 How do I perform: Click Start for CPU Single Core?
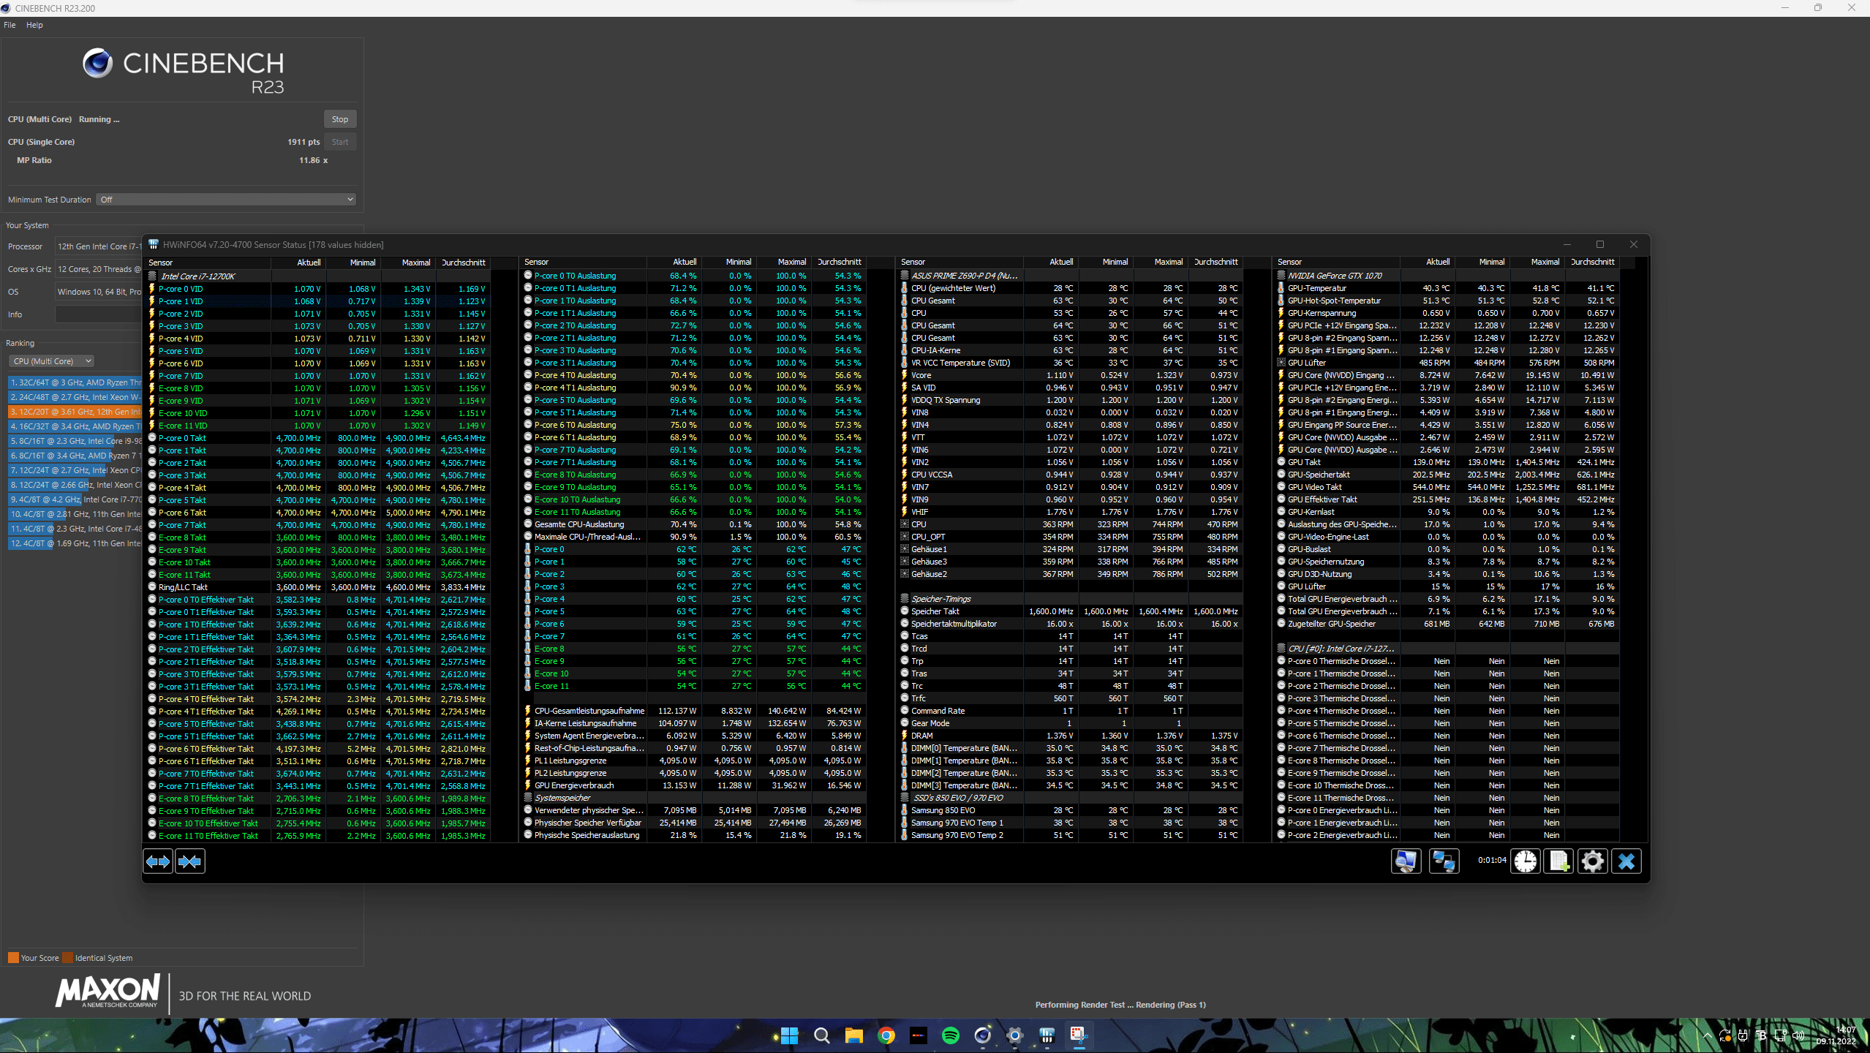[x=340, y=142]
